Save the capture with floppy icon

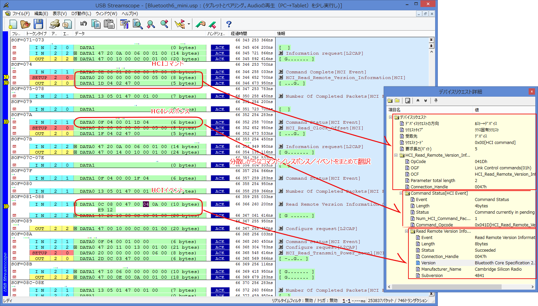[x=38, y=24]
